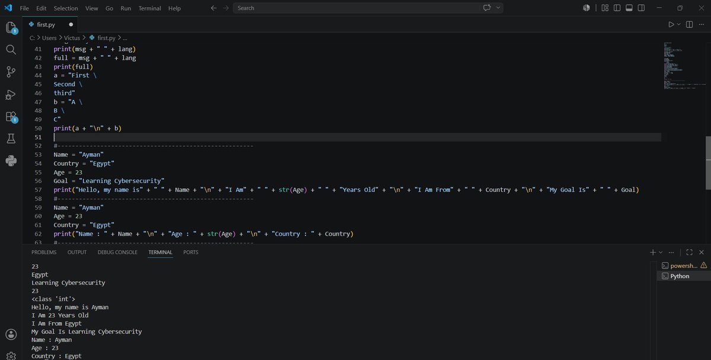The width and height of the screenshot is (711, 360).
Task: Maximize the terminal panel size
Action: (689, 252)
